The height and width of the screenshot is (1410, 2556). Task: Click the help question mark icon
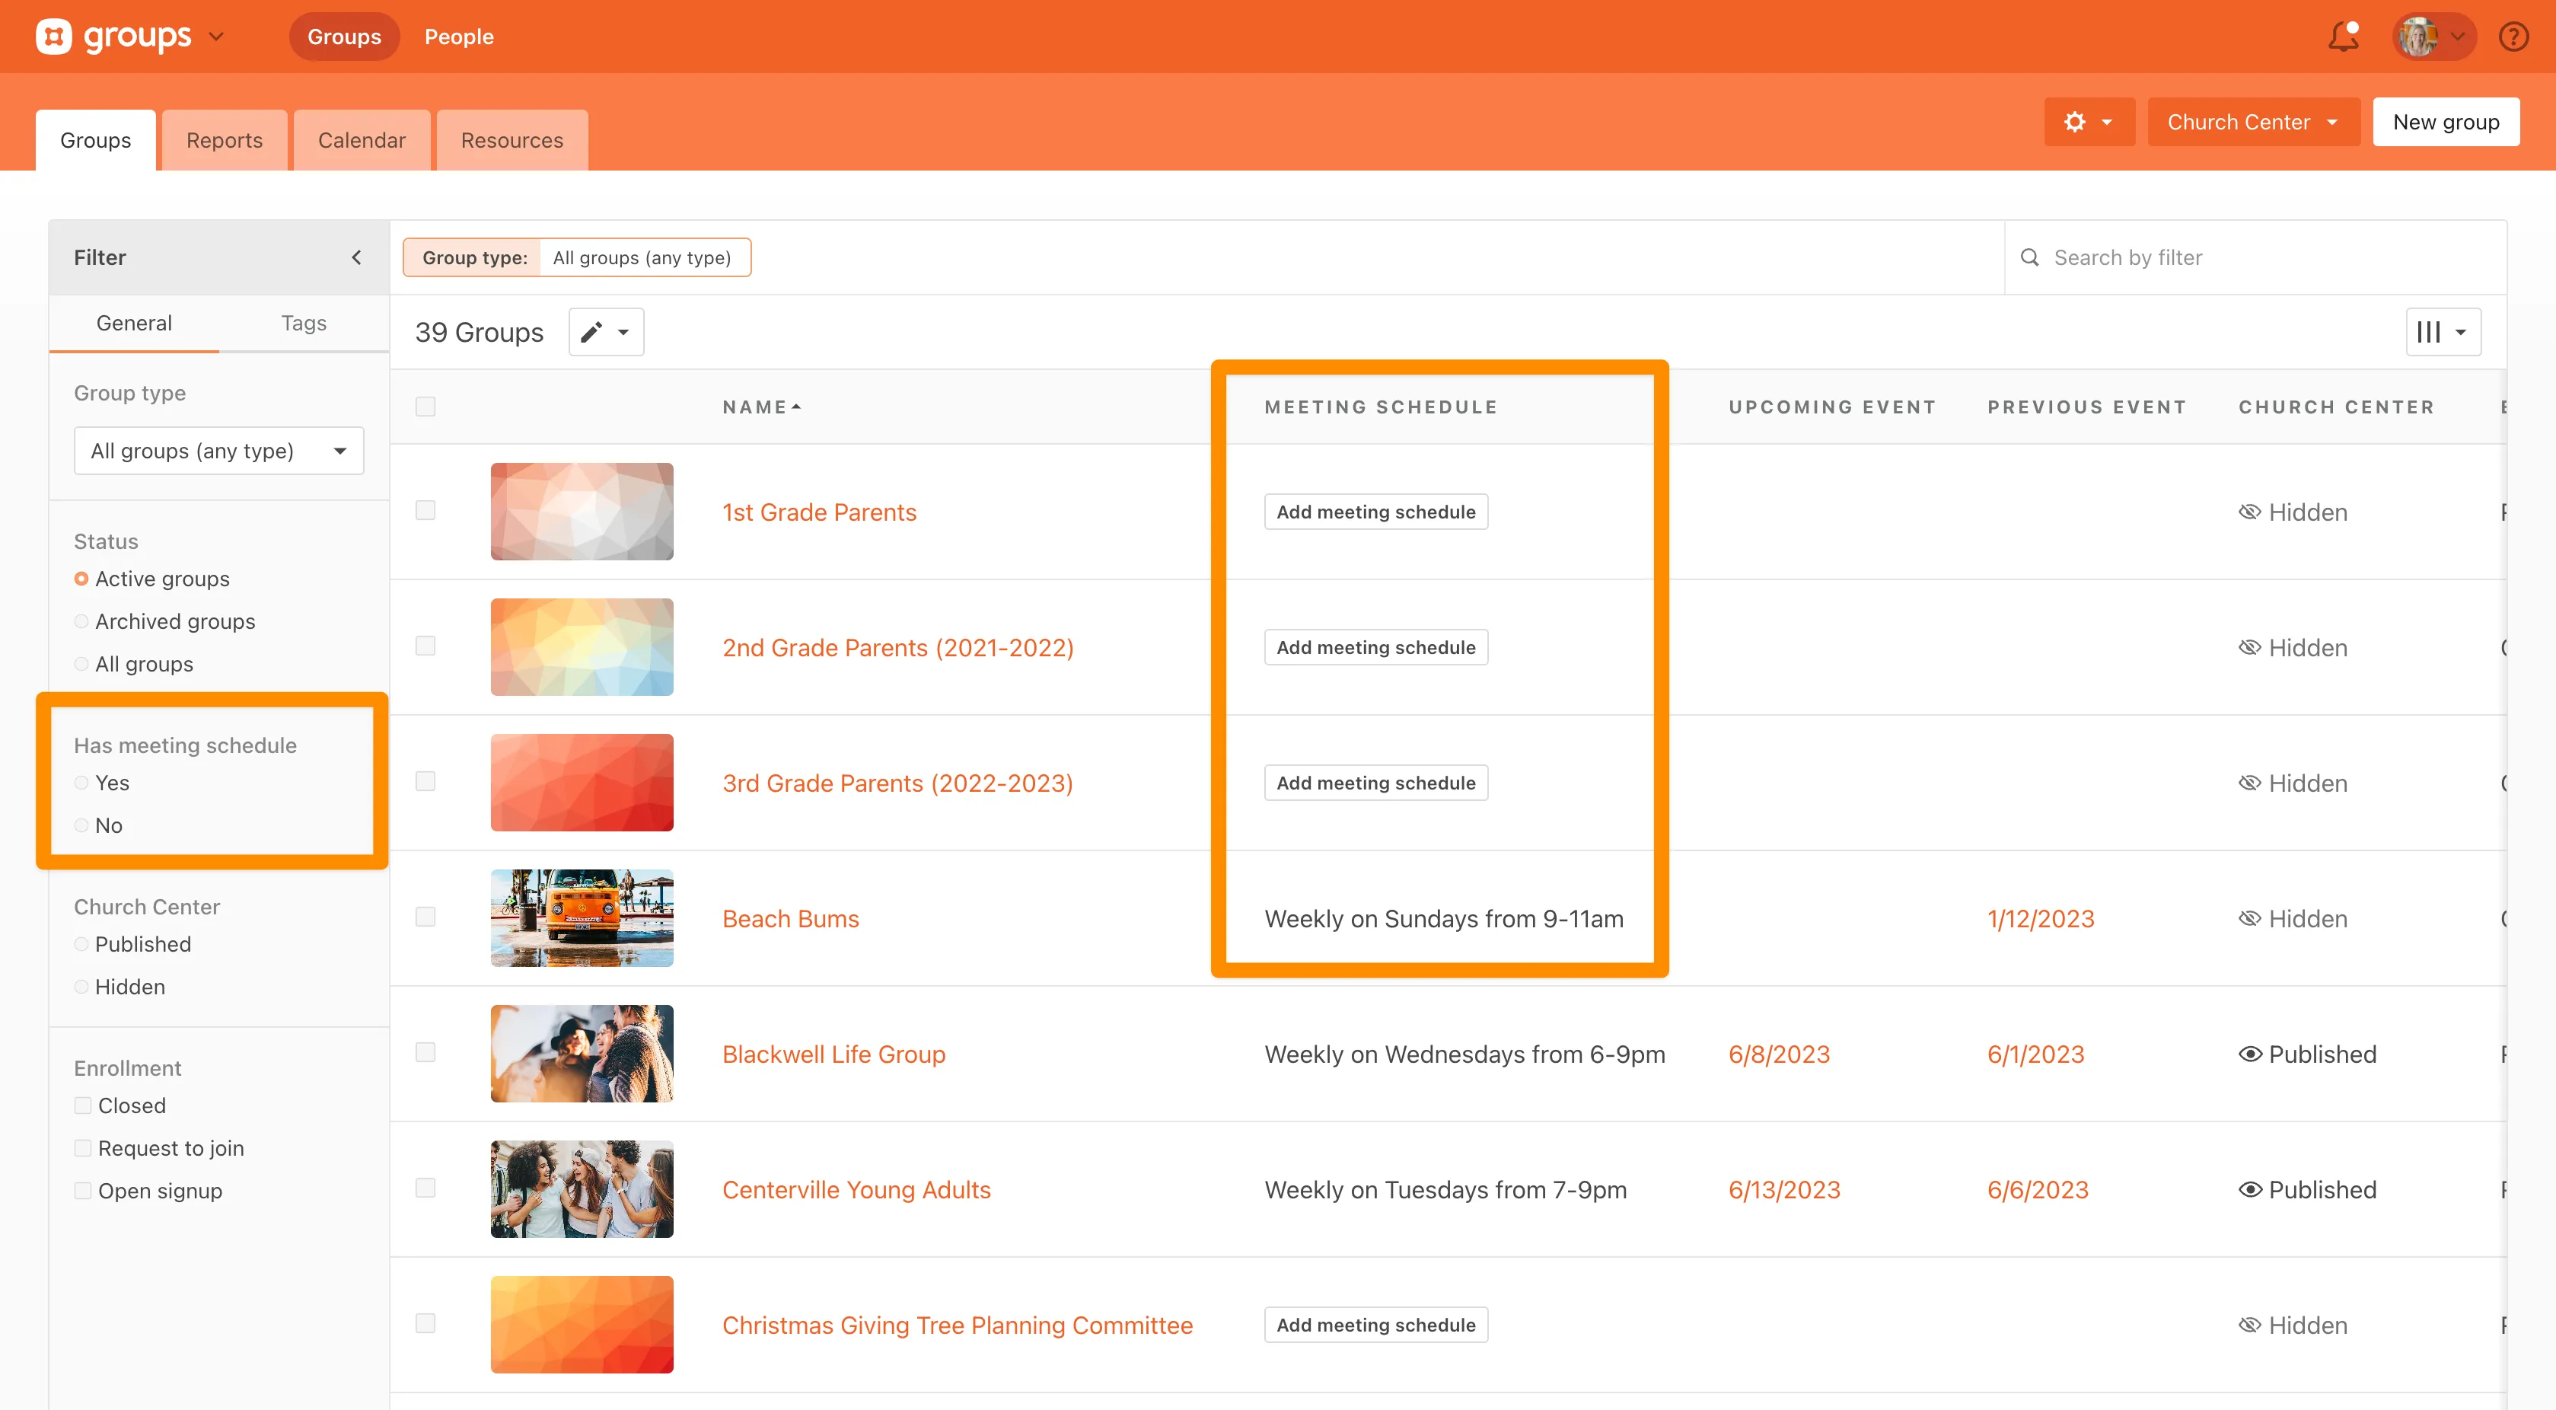tap(2513, 37)
